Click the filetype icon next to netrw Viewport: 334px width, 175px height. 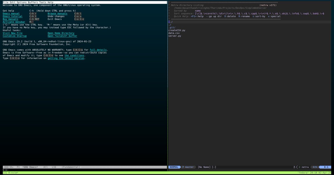coord(300,167)
